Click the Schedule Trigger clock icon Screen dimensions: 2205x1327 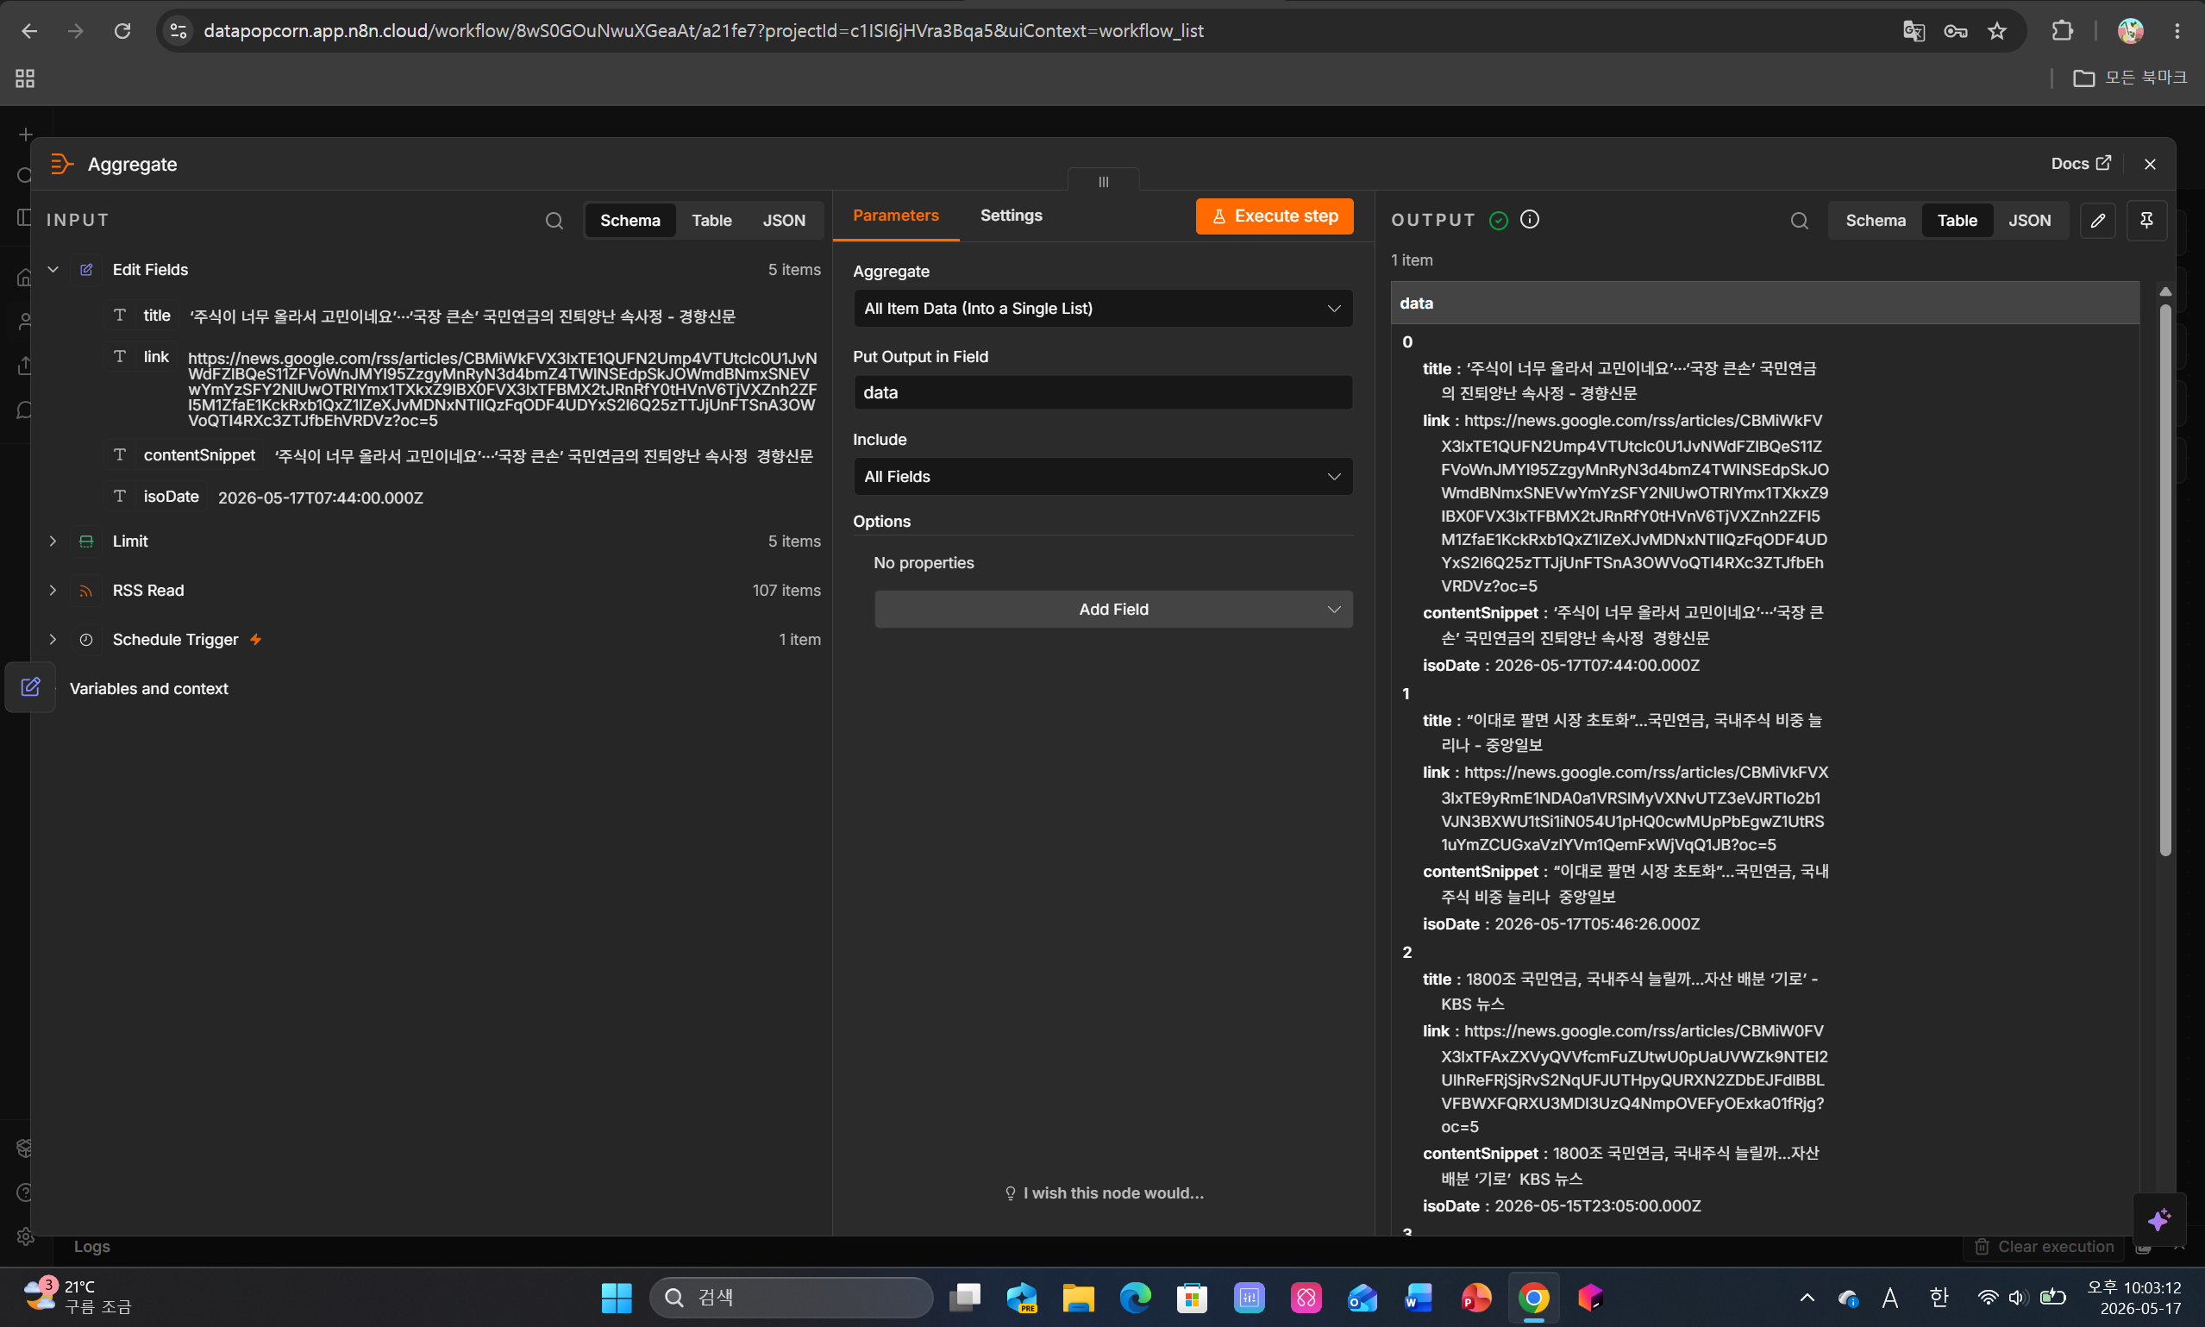87,639
